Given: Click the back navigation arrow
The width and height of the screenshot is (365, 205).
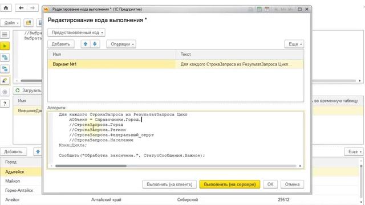Looking at the screenshot, I should [x=21, y=8].
